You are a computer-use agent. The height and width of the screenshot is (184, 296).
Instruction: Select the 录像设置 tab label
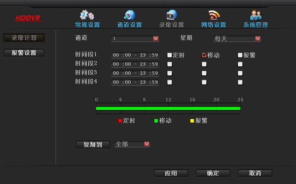click(172, 25)
